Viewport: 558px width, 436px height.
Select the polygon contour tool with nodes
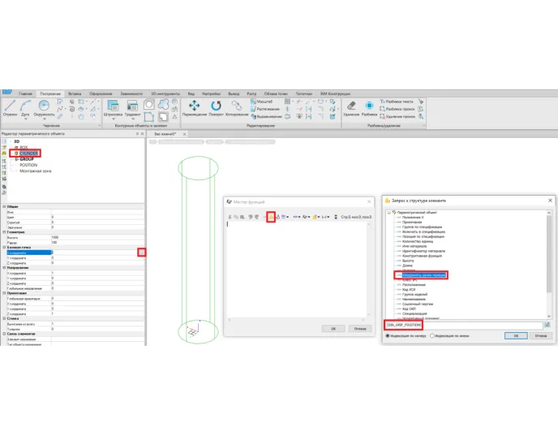pos(148,116)
